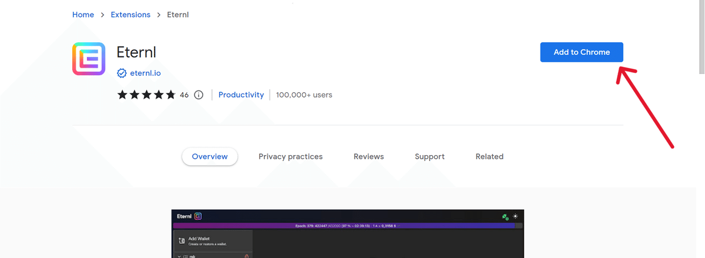Viewport: 705px width, 258px height.
Task: Switch to the Overview tab
Action: (x=210, y=156)
